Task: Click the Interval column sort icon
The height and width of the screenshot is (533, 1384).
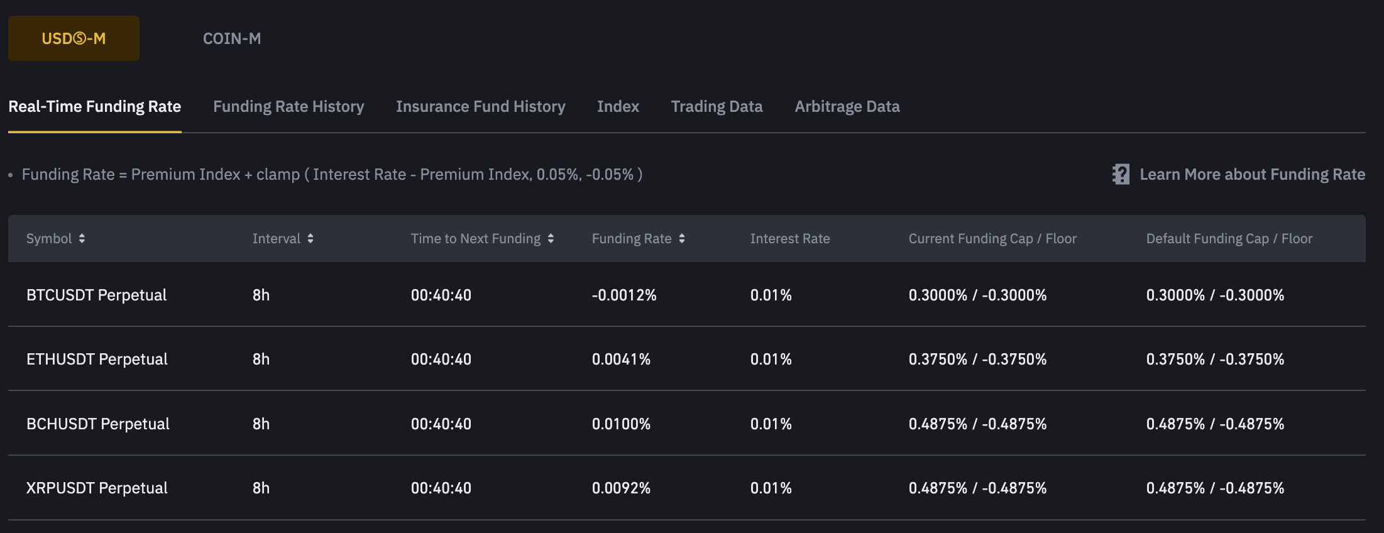Action: [310, 238]
